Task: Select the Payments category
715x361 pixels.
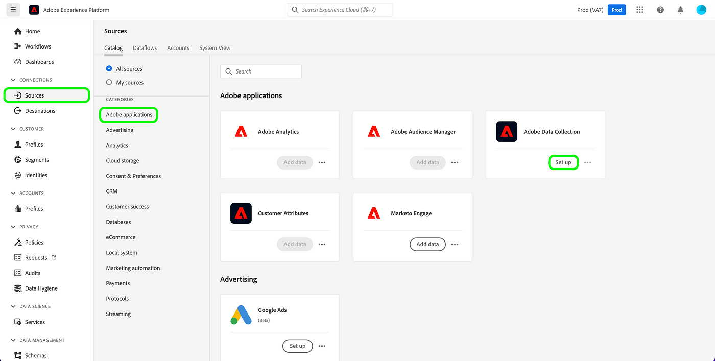Action: click(118, 283)
